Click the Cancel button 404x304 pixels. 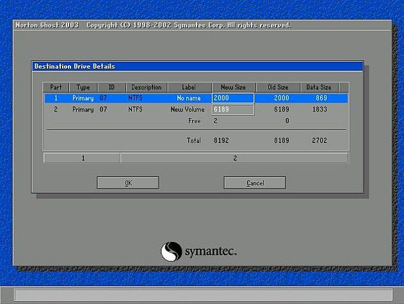(255, 183)
